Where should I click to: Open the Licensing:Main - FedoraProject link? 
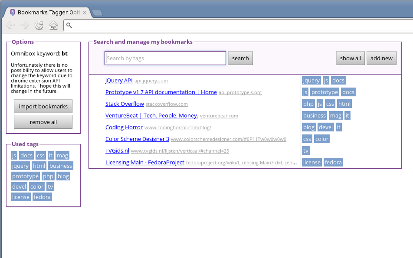[x=145, y=163]
